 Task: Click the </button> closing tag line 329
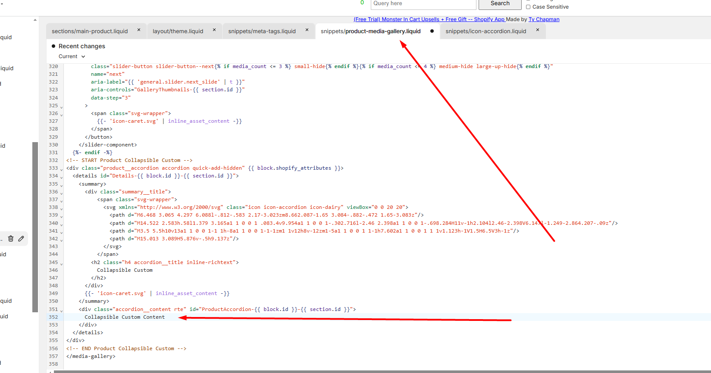point(99,137)
